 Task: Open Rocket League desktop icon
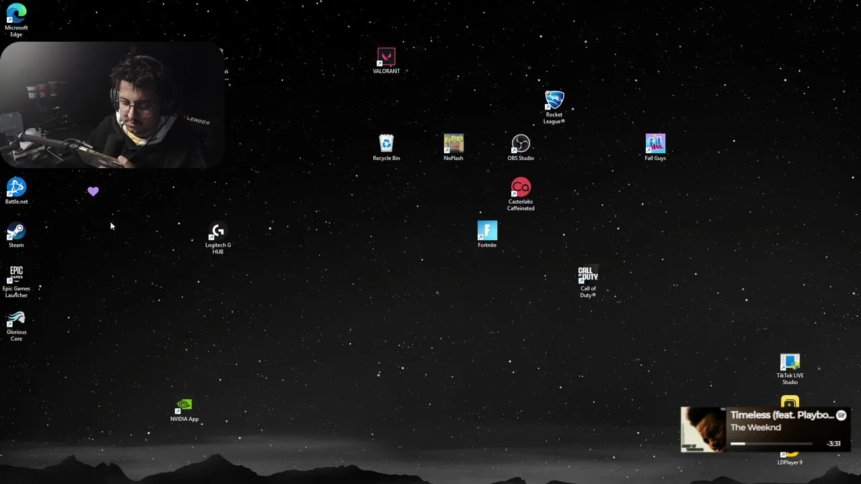point(554,108)
